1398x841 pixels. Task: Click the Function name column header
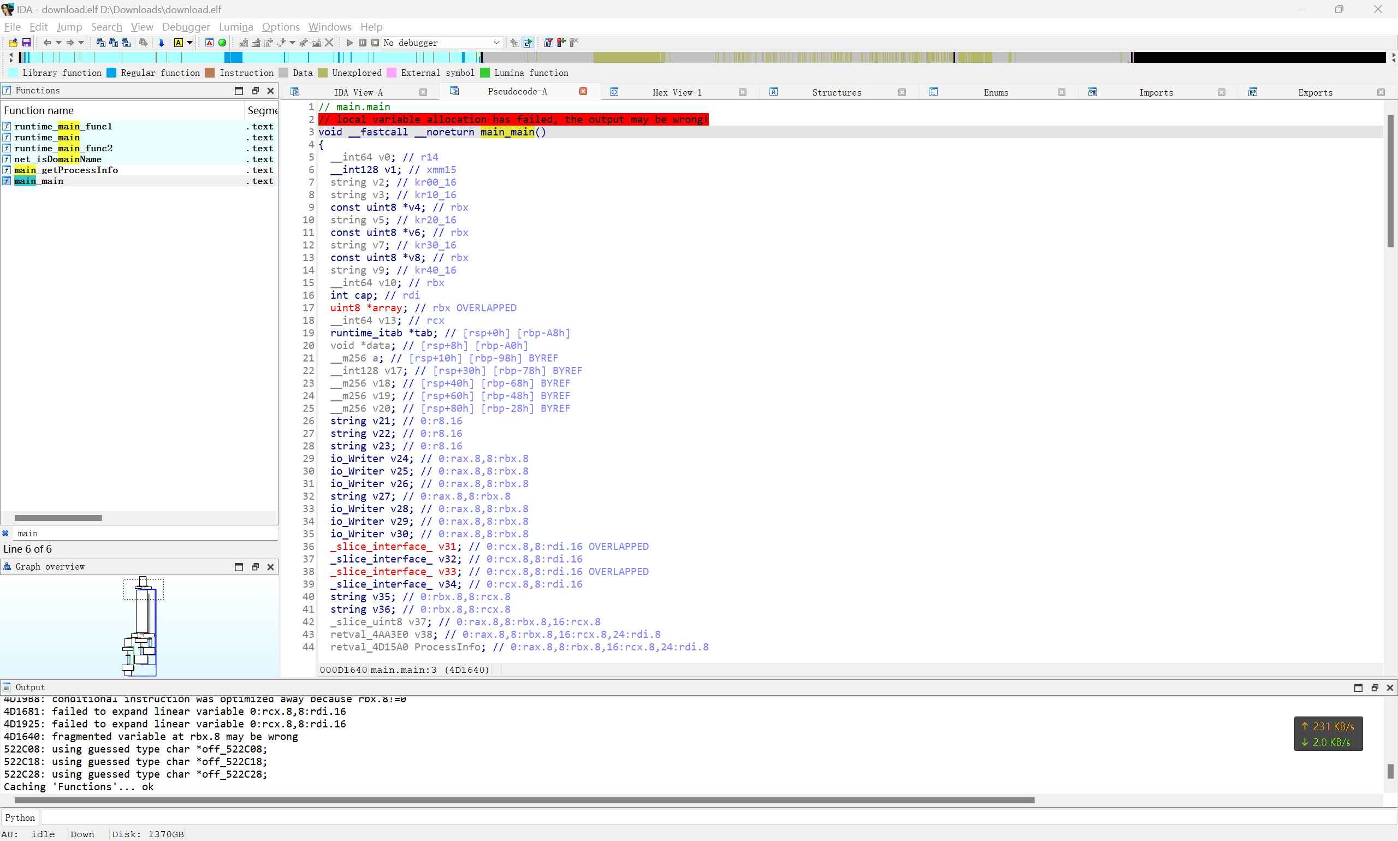122,110
